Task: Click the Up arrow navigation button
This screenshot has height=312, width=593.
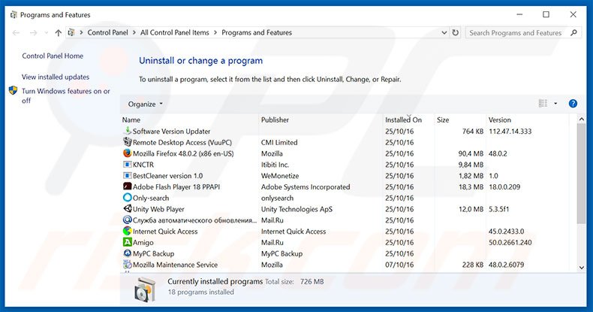Action: coord(59,33)
